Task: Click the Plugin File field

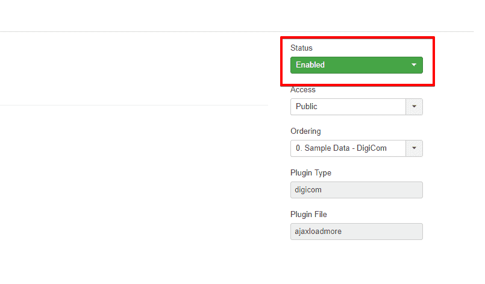Action: pyautogui.click(x=356, y=232)
